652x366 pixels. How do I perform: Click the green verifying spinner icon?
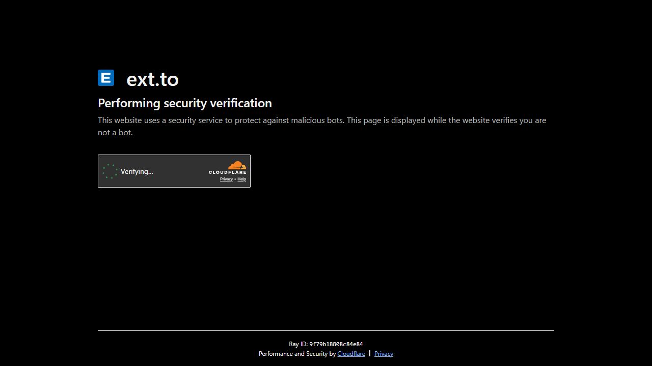pos(110,171)
